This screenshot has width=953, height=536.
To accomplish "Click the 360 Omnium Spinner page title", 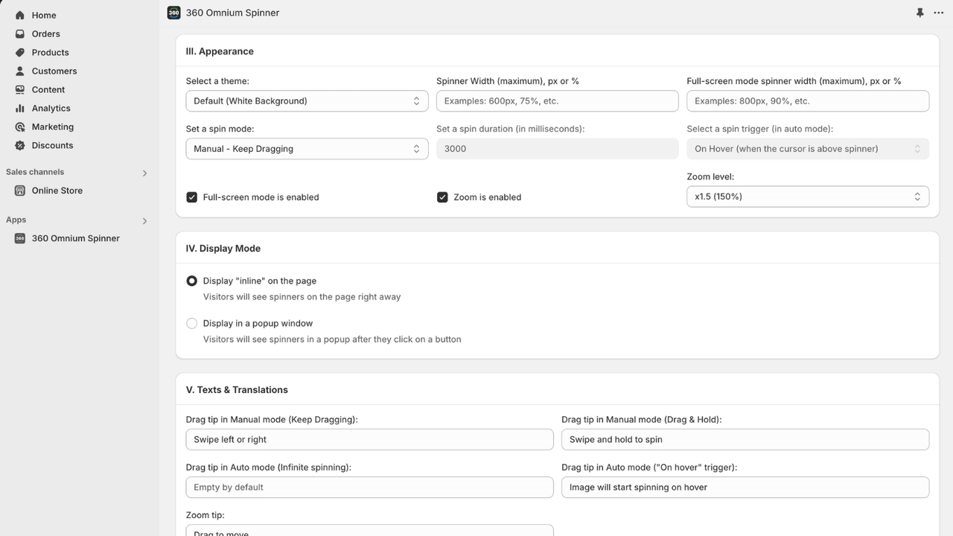I will click(x=233, y=13).
